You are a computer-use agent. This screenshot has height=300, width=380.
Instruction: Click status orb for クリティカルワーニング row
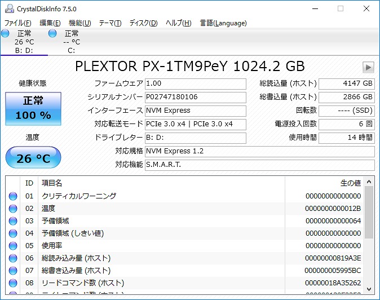pos(13,196)
